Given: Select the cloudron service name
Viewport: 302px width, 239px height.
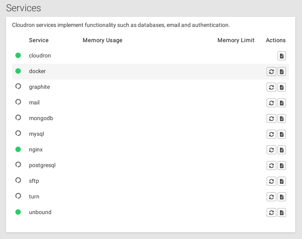Looking at the screenshot, I should coord(40,55).
